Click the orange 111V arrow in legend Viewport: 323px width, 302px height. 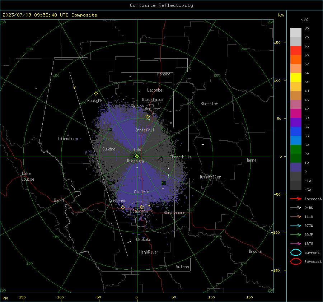click(x=296, y=217)
